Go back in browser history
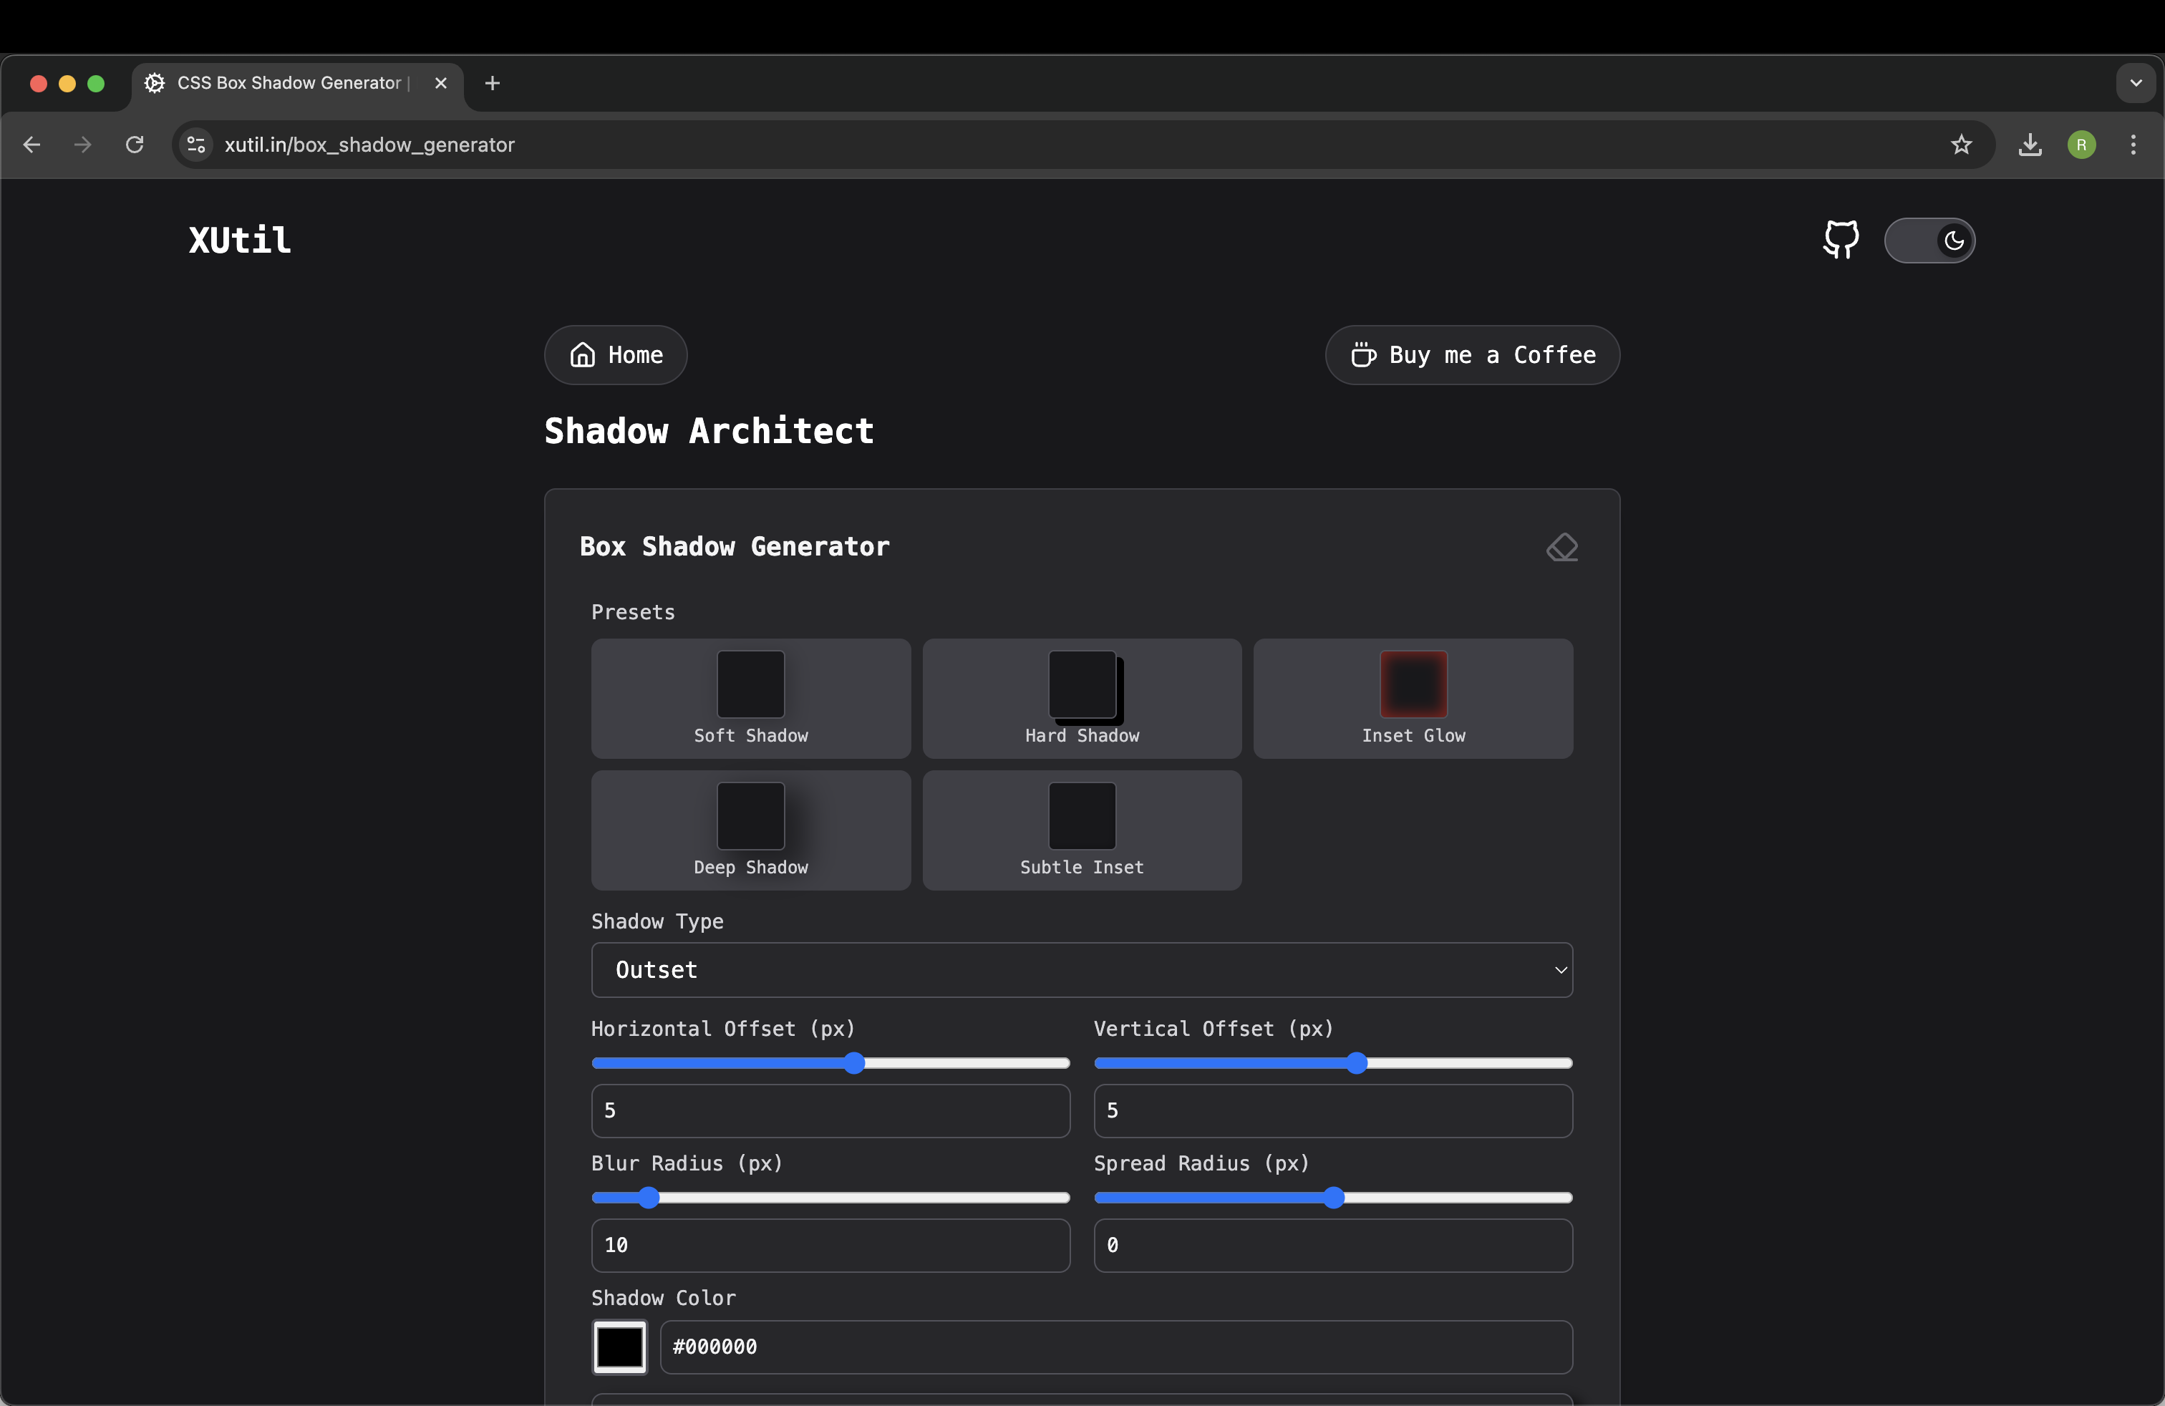The width and height of the screenshot is (2165, 1406). tap(32, 145)
